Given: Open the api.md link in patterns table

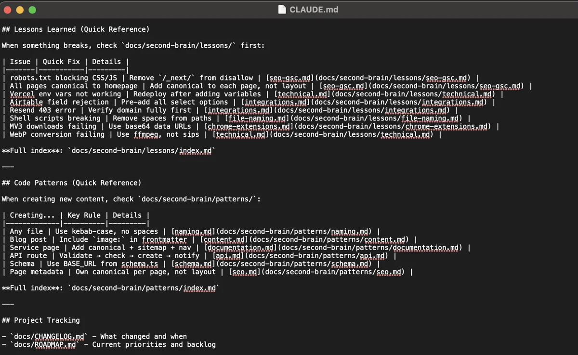Looking at the screenshot, I should click(x=226, y=256).
